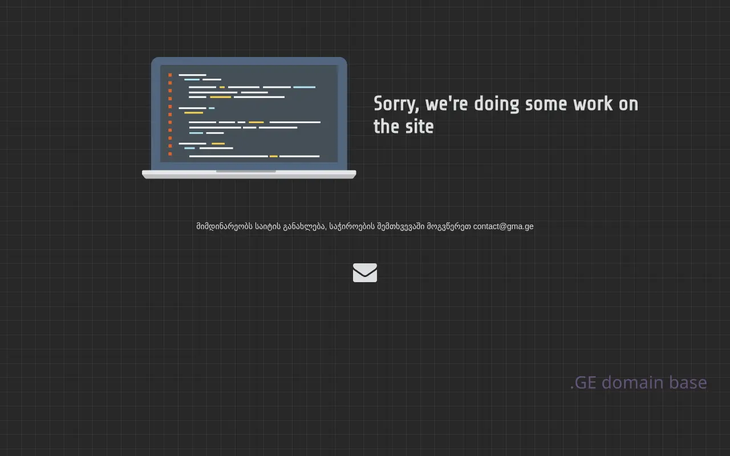Open the .GE domain base link
The height and width of the screenshot is (456, 730).
click(x=638, y=382)
